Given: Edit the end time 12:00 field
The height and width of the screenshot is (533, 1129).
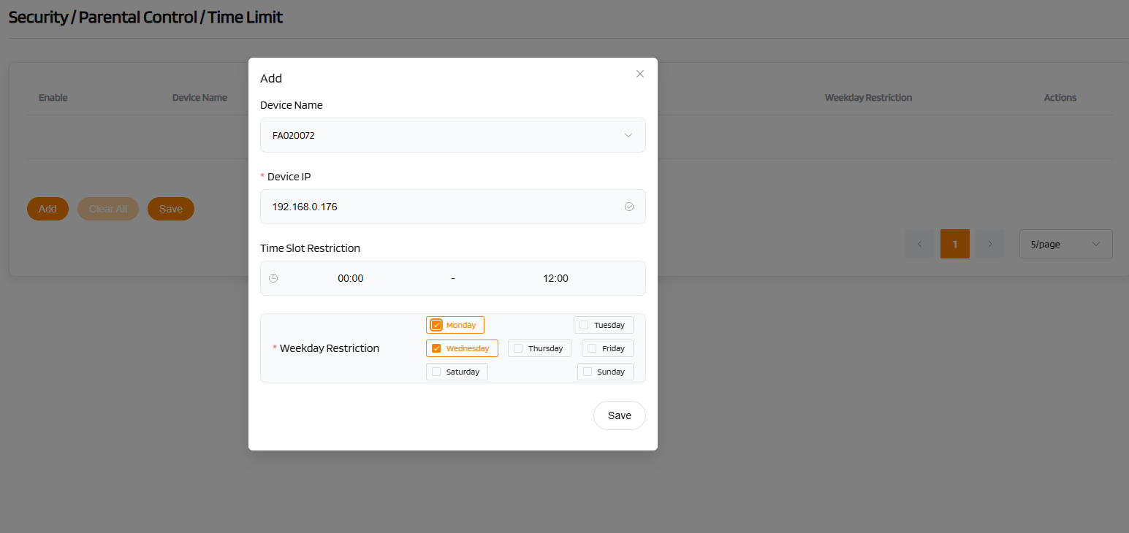Looking at the screenshot, I should click(555, 278).
